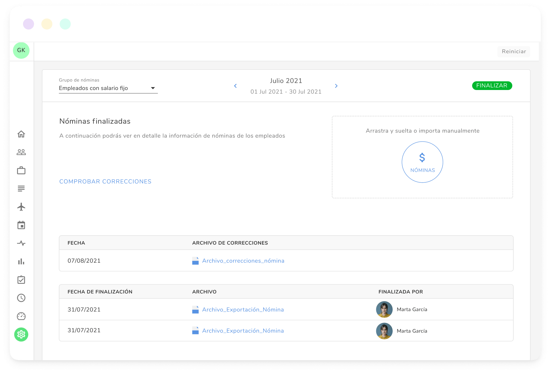Open the text lines list icon

(x=21, y=189)
